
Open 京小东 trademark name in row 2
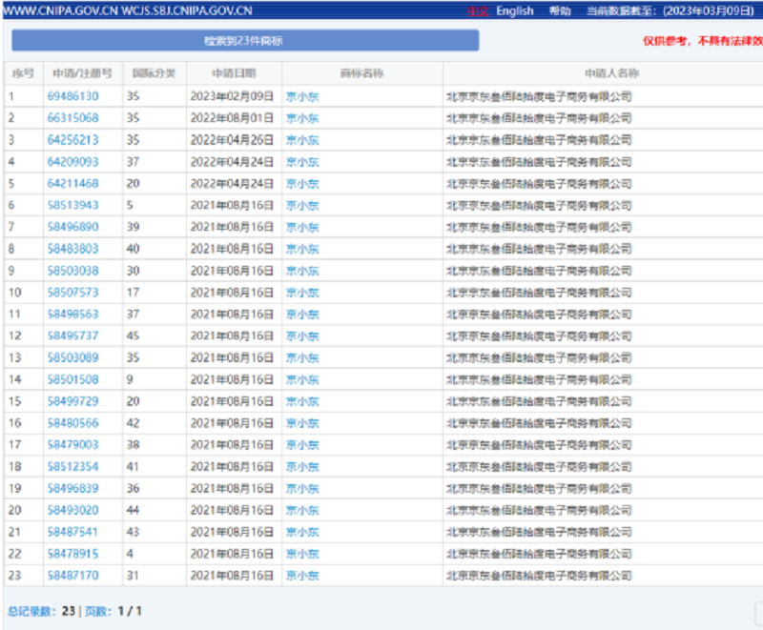point(302,118)
